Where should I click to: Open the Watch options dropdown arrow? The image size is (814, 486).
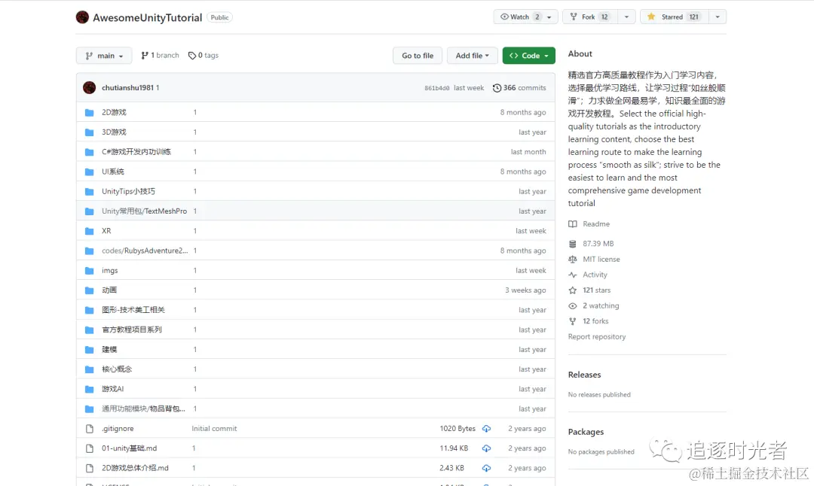point(549,17)
